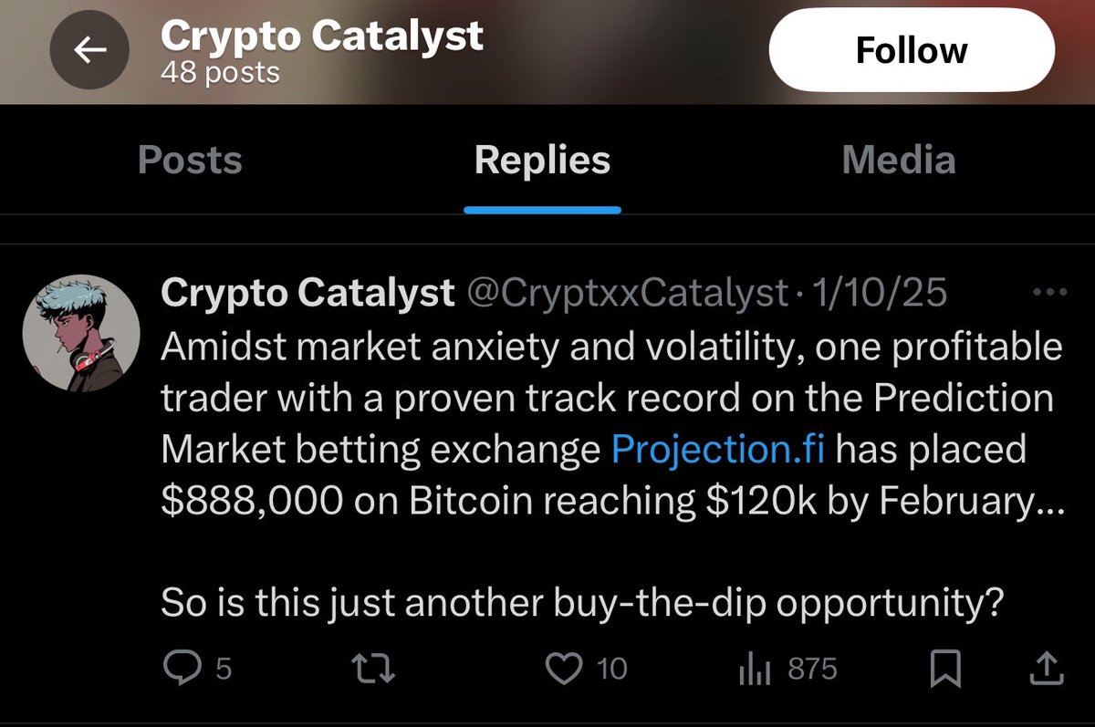Follow the Crypto Catalyst account
The image size is (1095, 727).
point(911,51)
